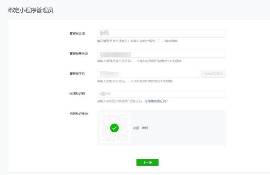Click the hint text under the ID number field
The image size is (270, 175).
point(140,61)
